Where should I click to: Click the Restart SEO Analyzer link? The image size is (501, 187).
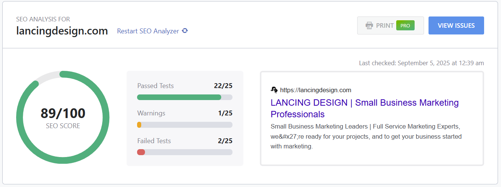tap(148, 31)
